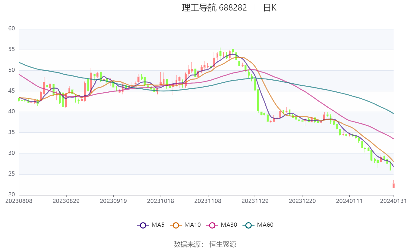410x249 pixels.
Task: Toggle the MA60 legend circle icon
Action: tap(248, 225)
